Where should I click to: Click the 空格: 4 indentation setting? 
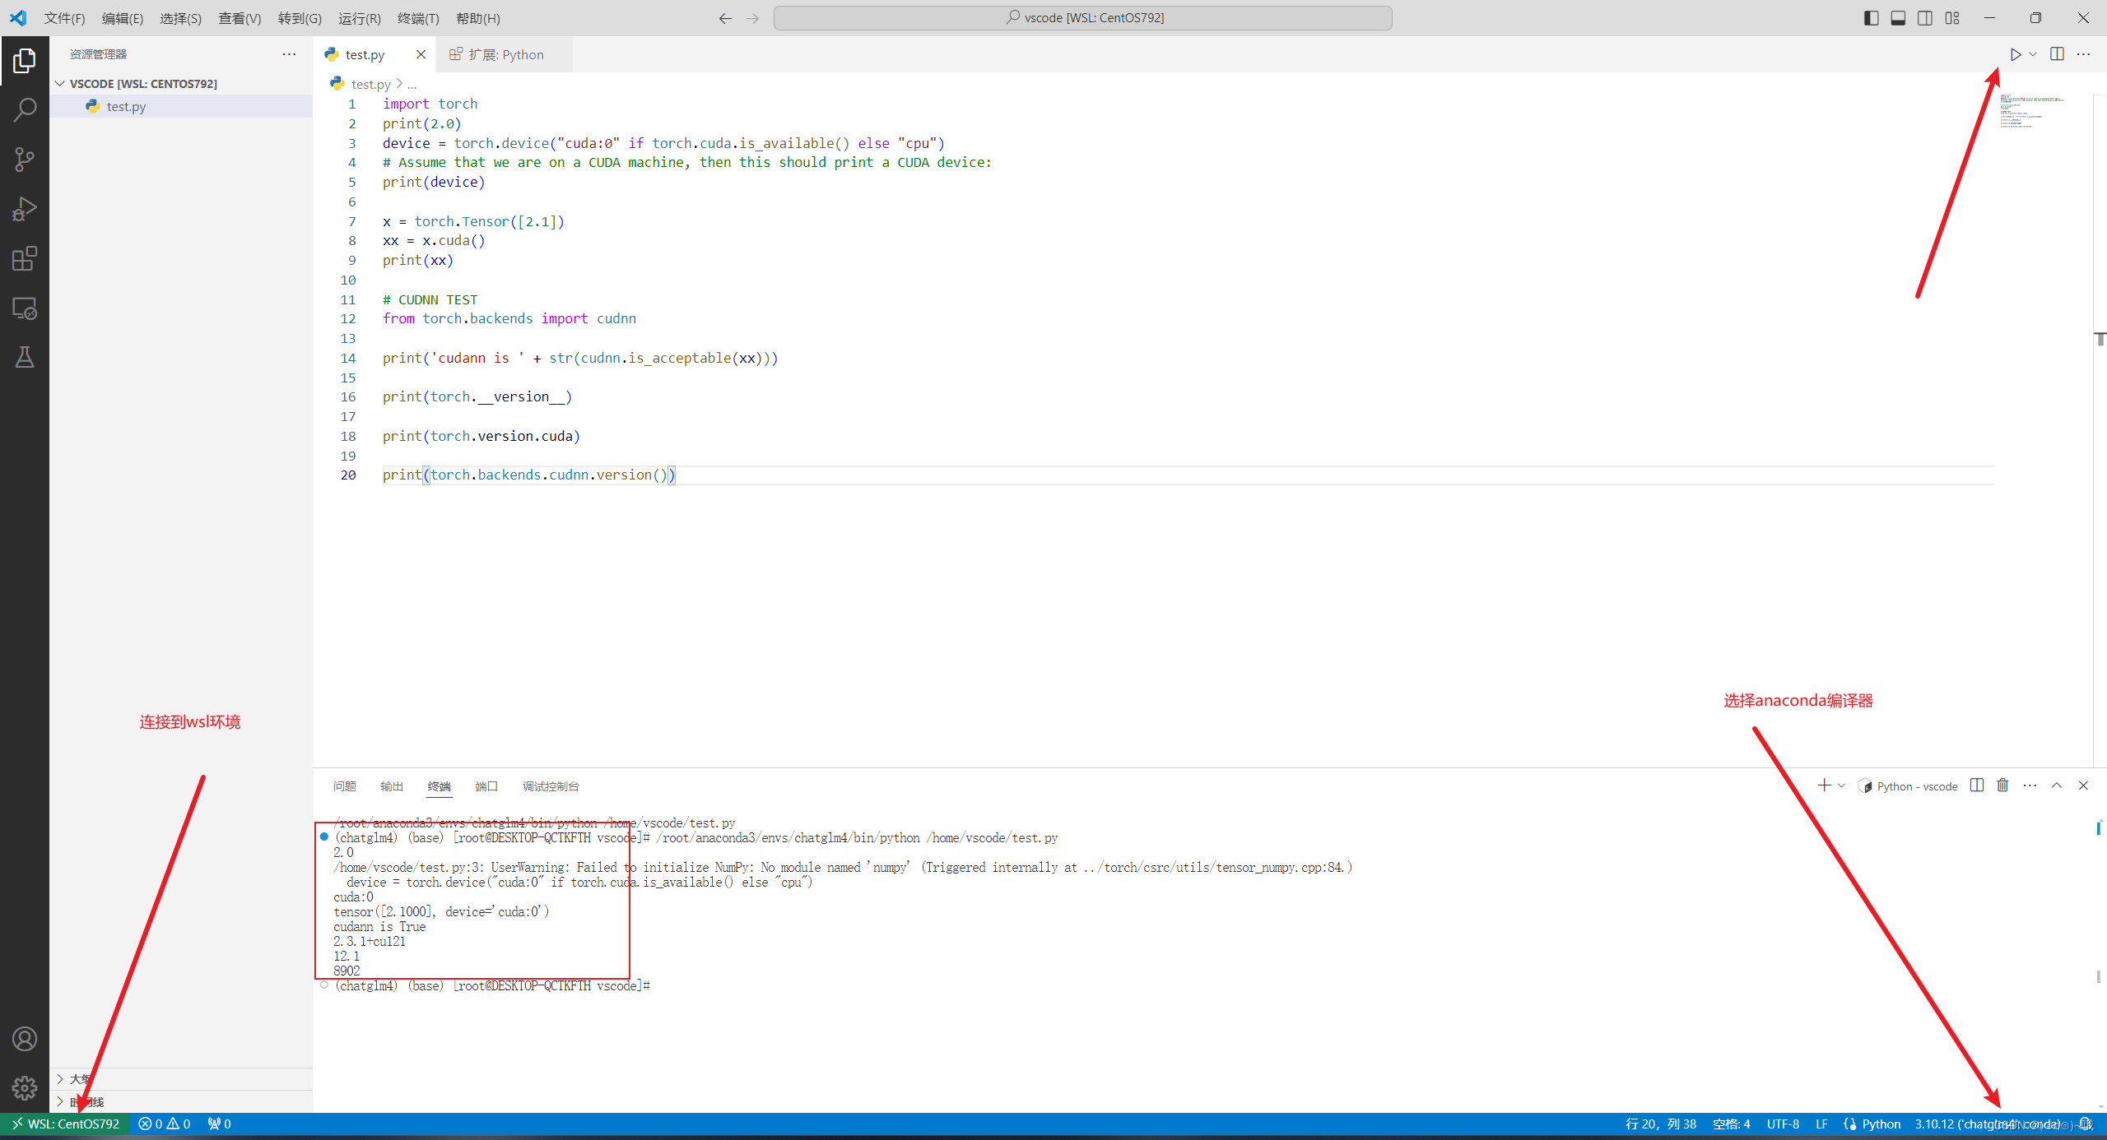pos(1731,1124)
